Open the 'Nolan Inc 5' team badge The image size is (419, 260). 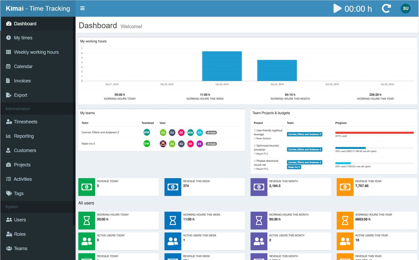pos(294,167)
